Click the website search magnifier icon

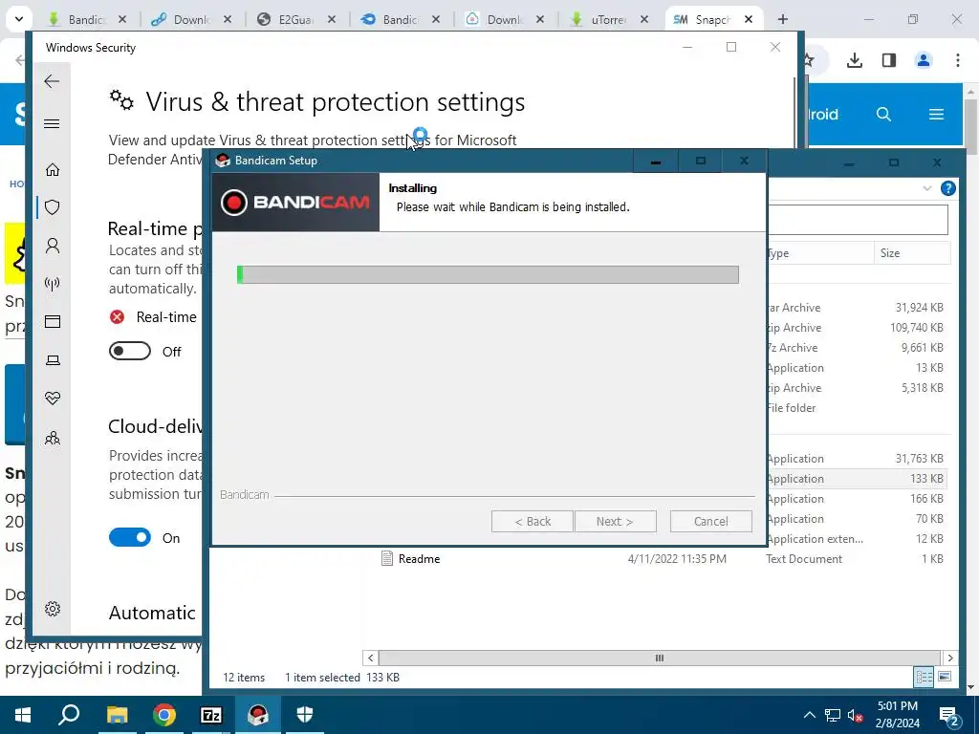click(883, 115)
